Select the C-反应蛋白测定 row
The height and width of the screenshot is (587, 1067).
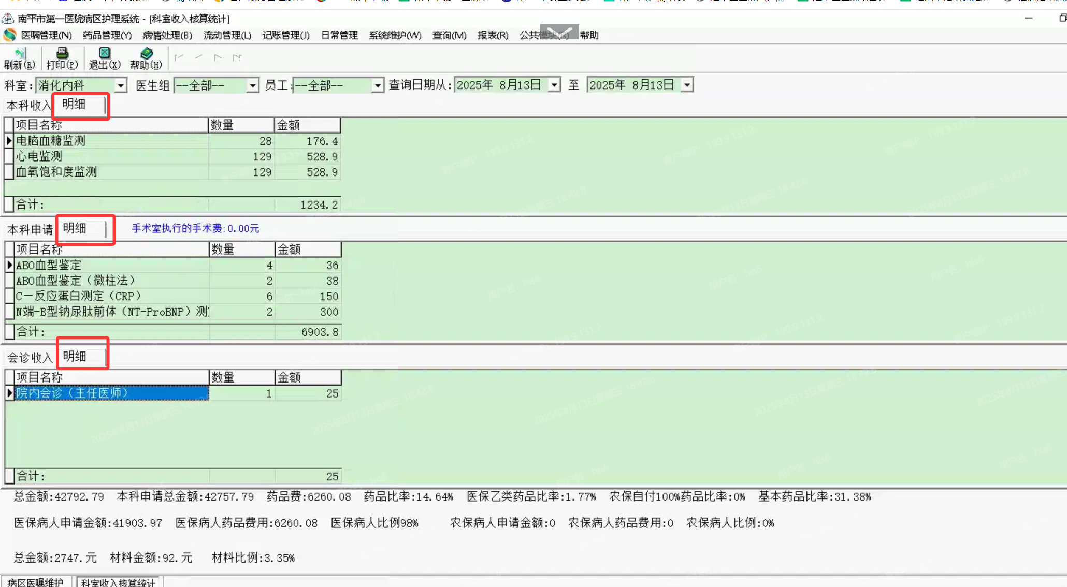78,296
